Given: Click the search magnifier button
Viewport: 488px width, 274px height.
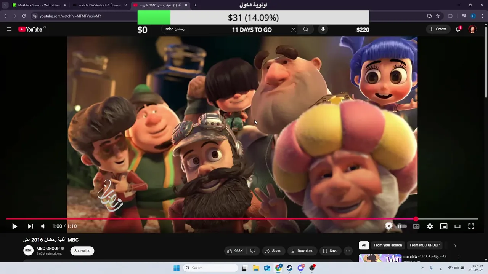Looking at the screenshot, I should 306,29.
